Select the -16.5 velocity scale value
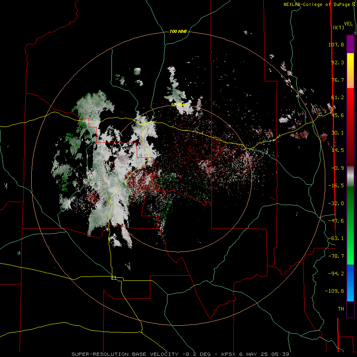The width and height of the screenshot is (357, 357). tap(336, 186)
